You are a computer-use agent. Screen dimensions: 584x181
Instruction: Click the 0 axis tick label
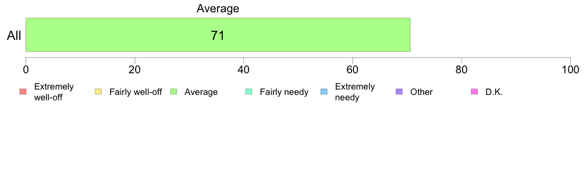26,69
